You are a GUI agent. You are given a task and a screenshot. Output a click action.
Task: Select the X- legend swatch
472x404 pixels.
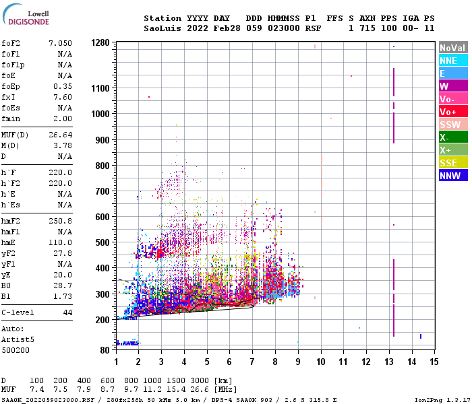point(453,137)
